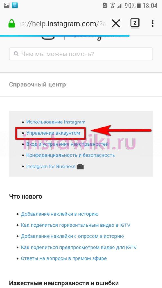Click the help.instagram.com address bar

(x=62, y=24)
